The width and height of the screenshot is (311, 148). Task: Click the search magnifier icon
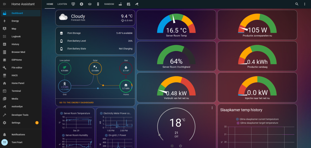point(297,4)
